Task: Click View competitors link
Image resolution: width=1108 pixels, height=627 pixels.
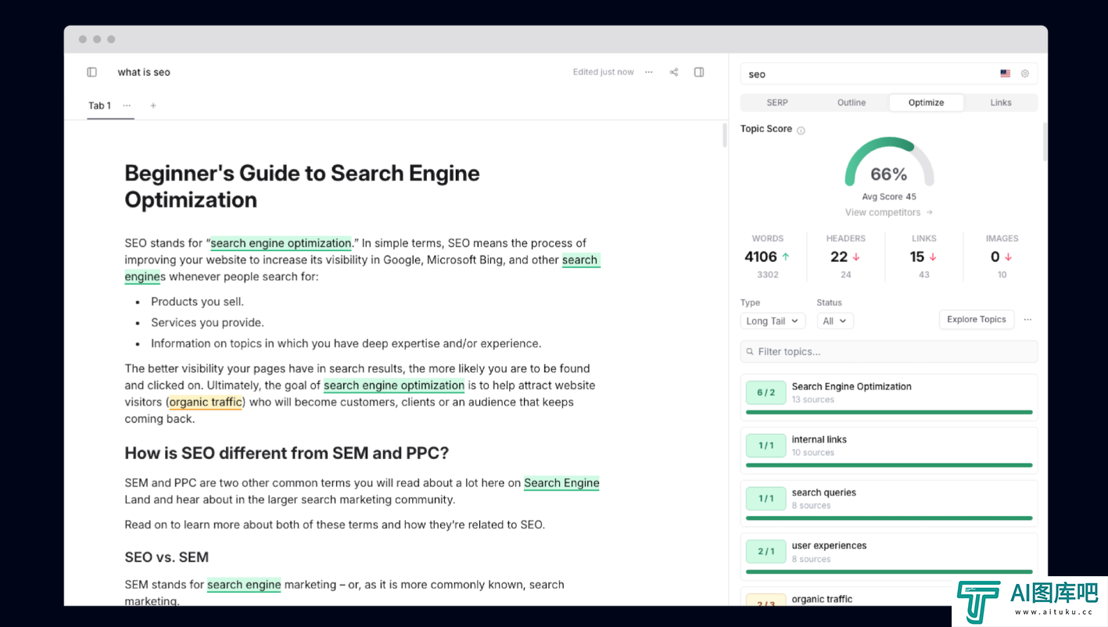Action: pyautogui.click(x=889, y=213)
